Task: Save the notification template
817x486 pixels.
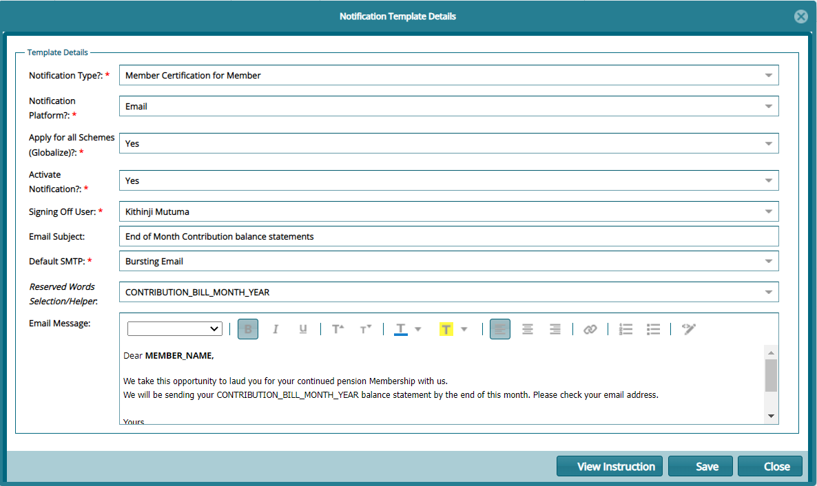Action: point(700,466)
